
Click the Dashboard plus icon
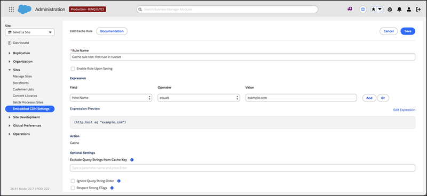pos(10,43)
